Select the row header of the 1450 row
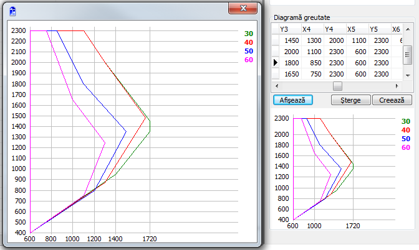Screen dimensions: 419x250 (275, 40)
